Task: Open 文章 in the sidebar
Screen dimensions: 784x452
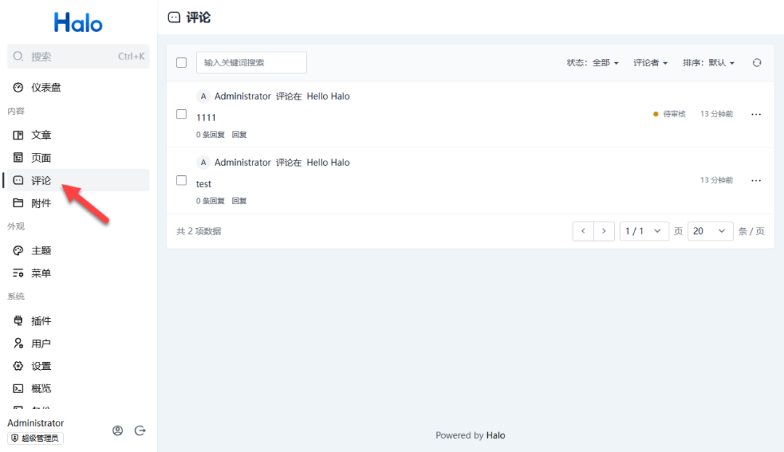Action: coord(78,135)
